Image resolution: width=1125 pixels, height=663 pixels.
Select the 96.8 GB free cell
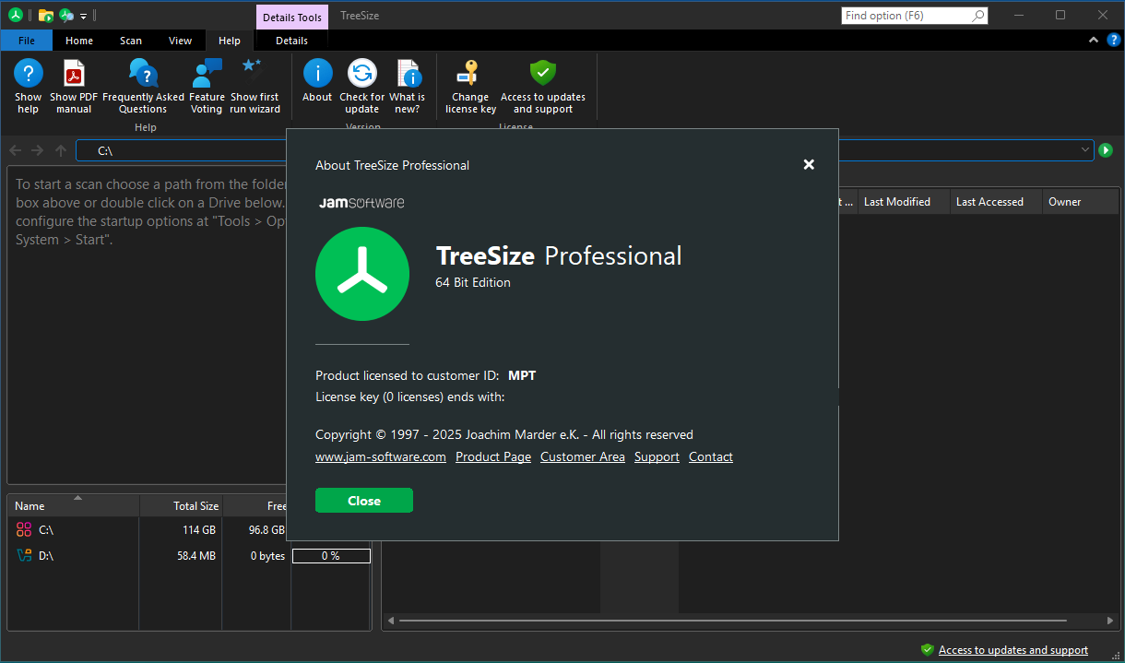[x=266, y=530]
